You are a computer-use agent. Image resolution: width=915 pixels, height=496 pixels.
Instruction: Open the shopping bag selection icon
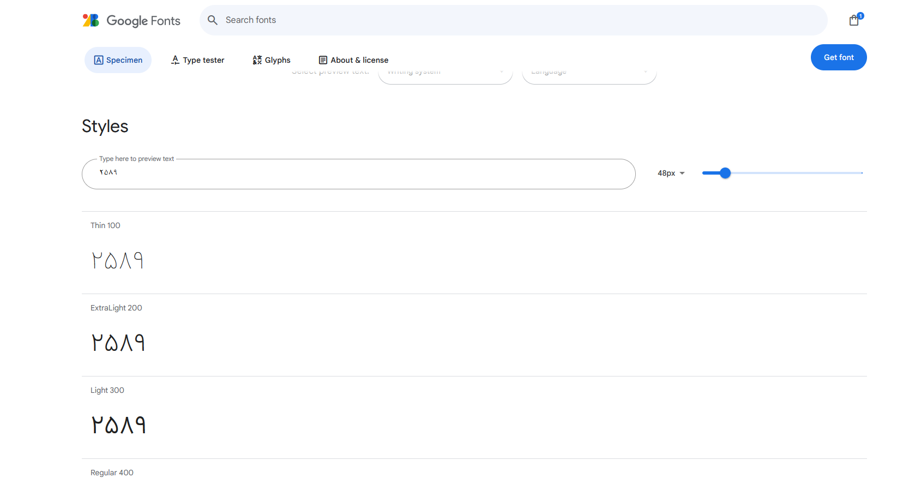point(854,20)
